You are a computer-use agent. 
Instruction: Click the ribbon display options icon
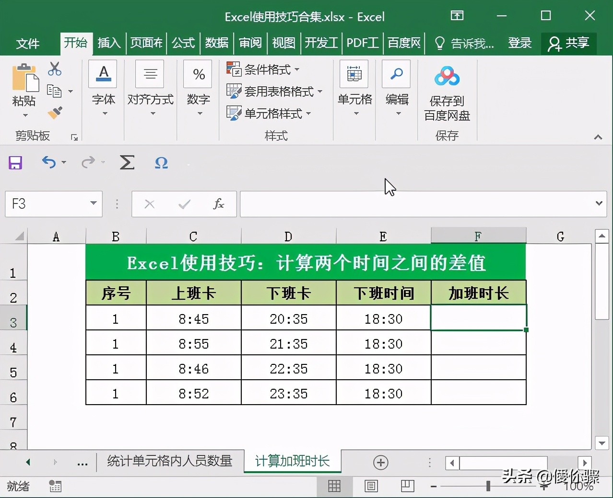457,16
